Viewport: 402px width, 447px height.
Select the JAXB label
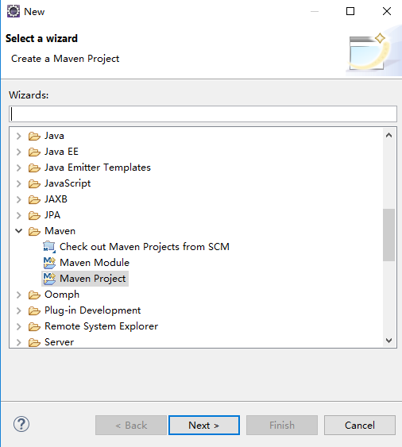tap(56, 199)
